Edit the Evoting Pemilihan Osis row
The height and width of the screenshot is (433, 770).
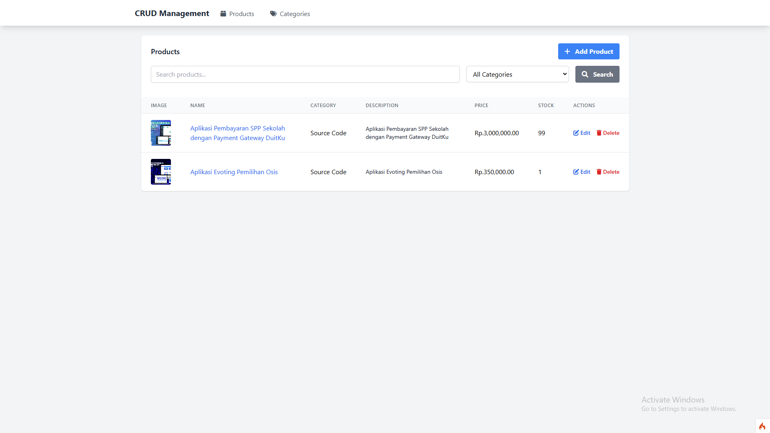[x=582, y=172]
